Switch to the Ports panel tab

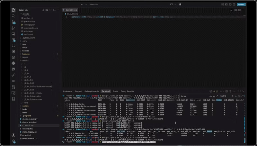pos(115,91)
